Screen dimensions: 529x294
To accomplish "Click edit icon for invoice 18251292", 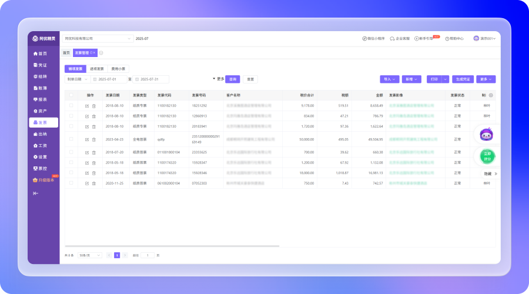I will tap(87, 106).
